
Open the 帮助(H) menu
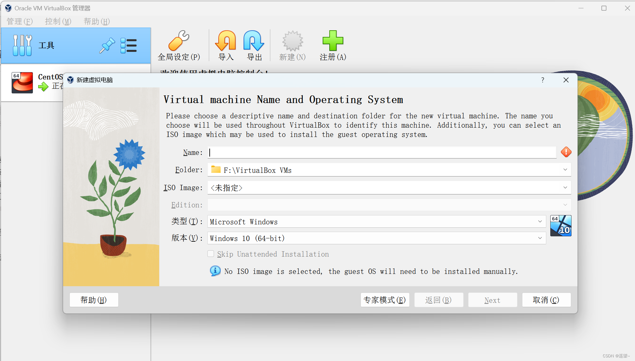point(96,21)
